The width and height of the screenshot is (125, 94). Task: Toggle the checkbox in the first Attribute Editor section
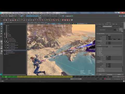(107, 35)
